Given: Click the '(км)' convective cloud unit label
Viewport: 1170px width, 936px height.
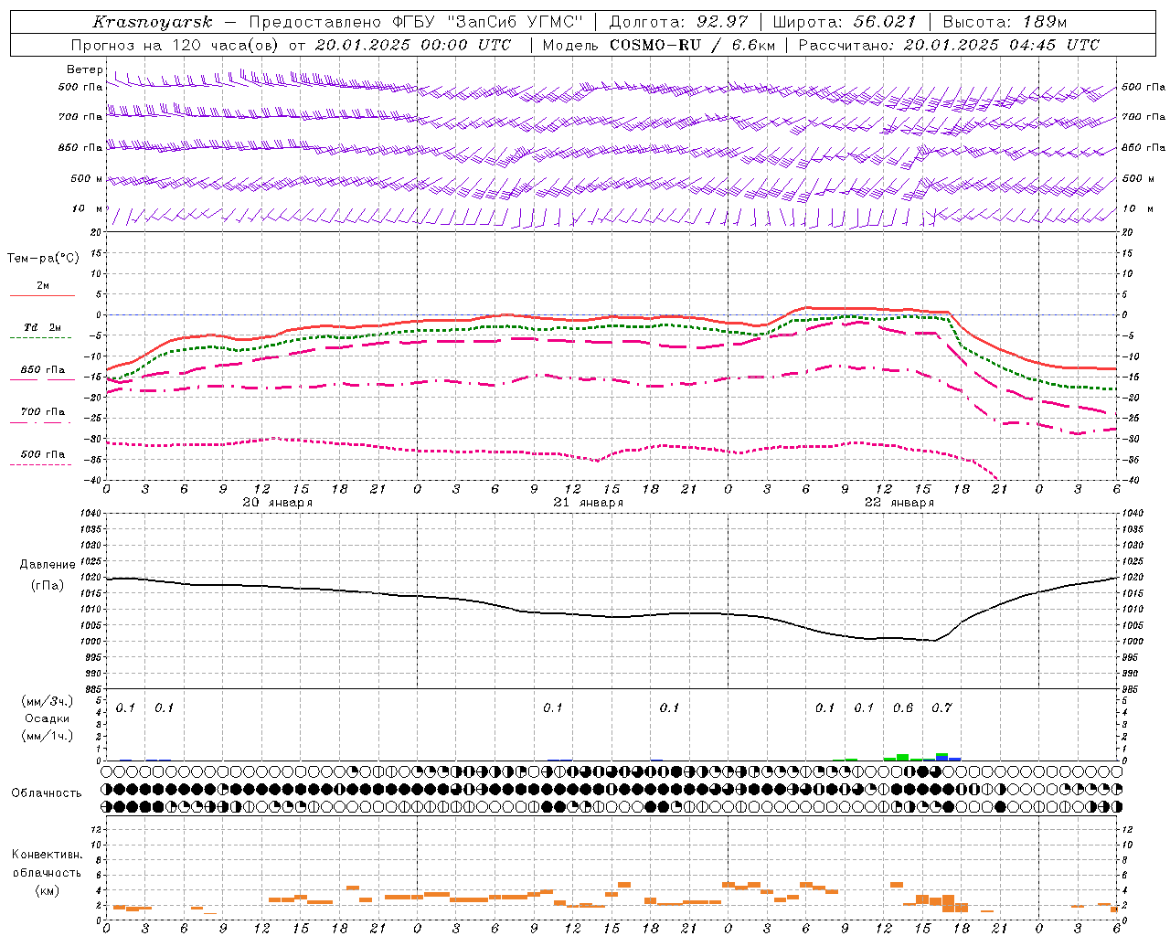Looking at the screenshot, I should pyautogui.click(x=47, y=890).
